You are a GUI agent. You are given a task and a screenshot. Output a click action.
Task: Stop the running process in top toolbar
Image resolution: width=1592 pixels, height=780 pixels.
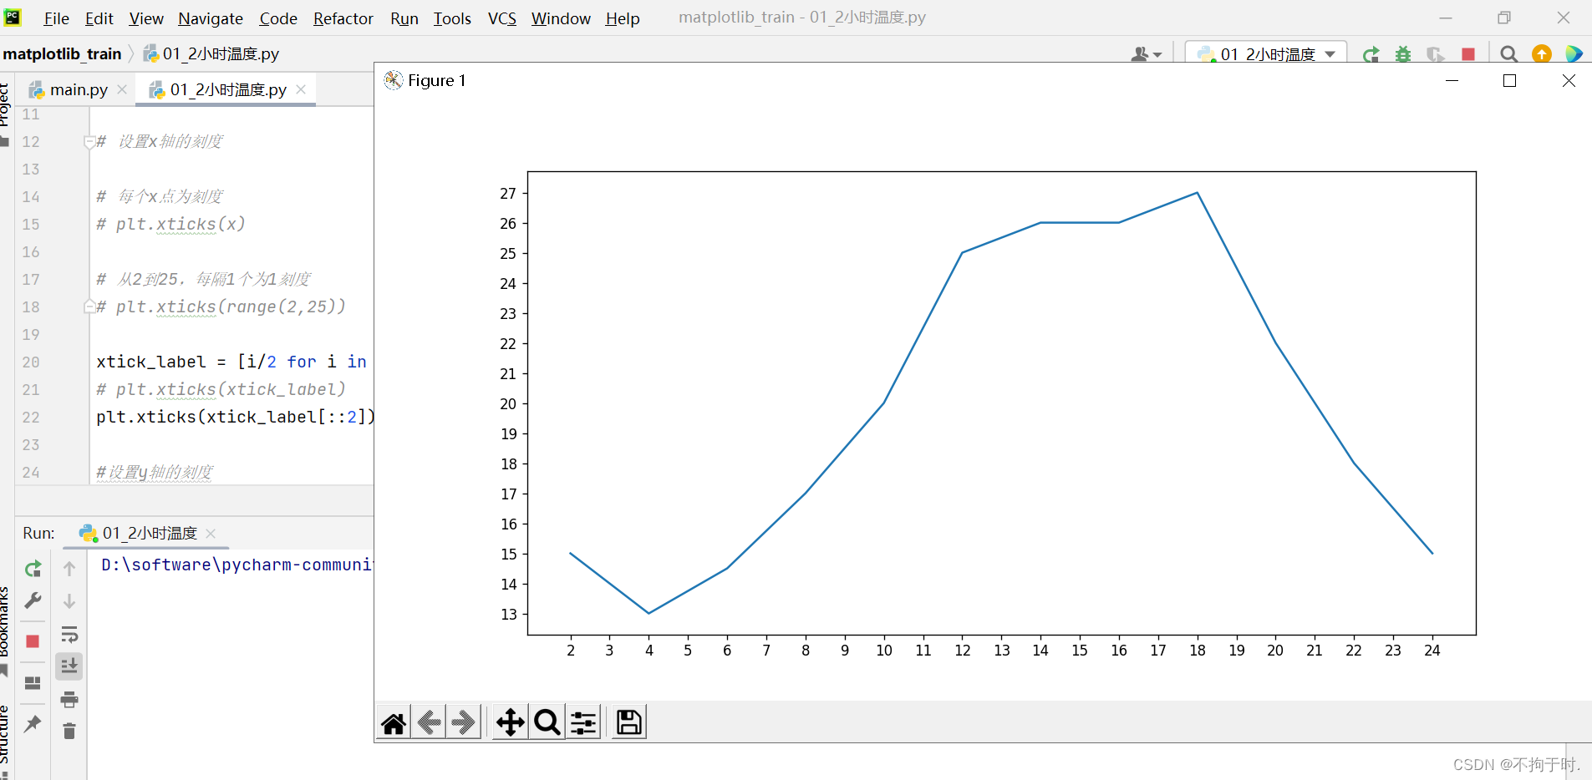coord(1468,54)
